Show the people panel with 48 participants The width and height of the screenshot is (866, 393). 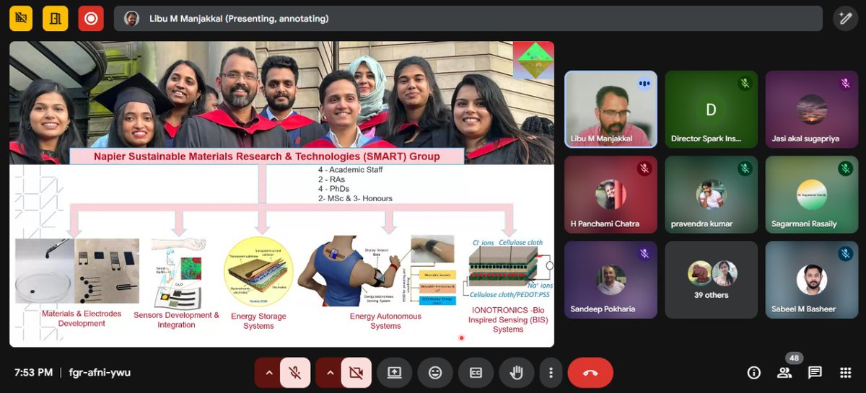click(x=784, y=373)
